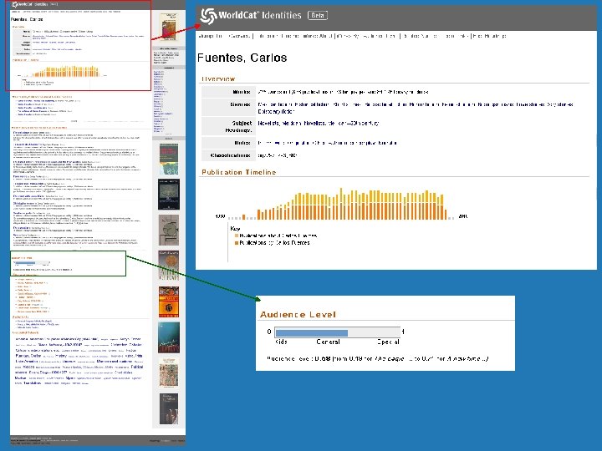Open 'Novelists, Mexican--20th century' subject link
Image resolution: width=602 pixels, height=451 pixels.
(342, 124)
